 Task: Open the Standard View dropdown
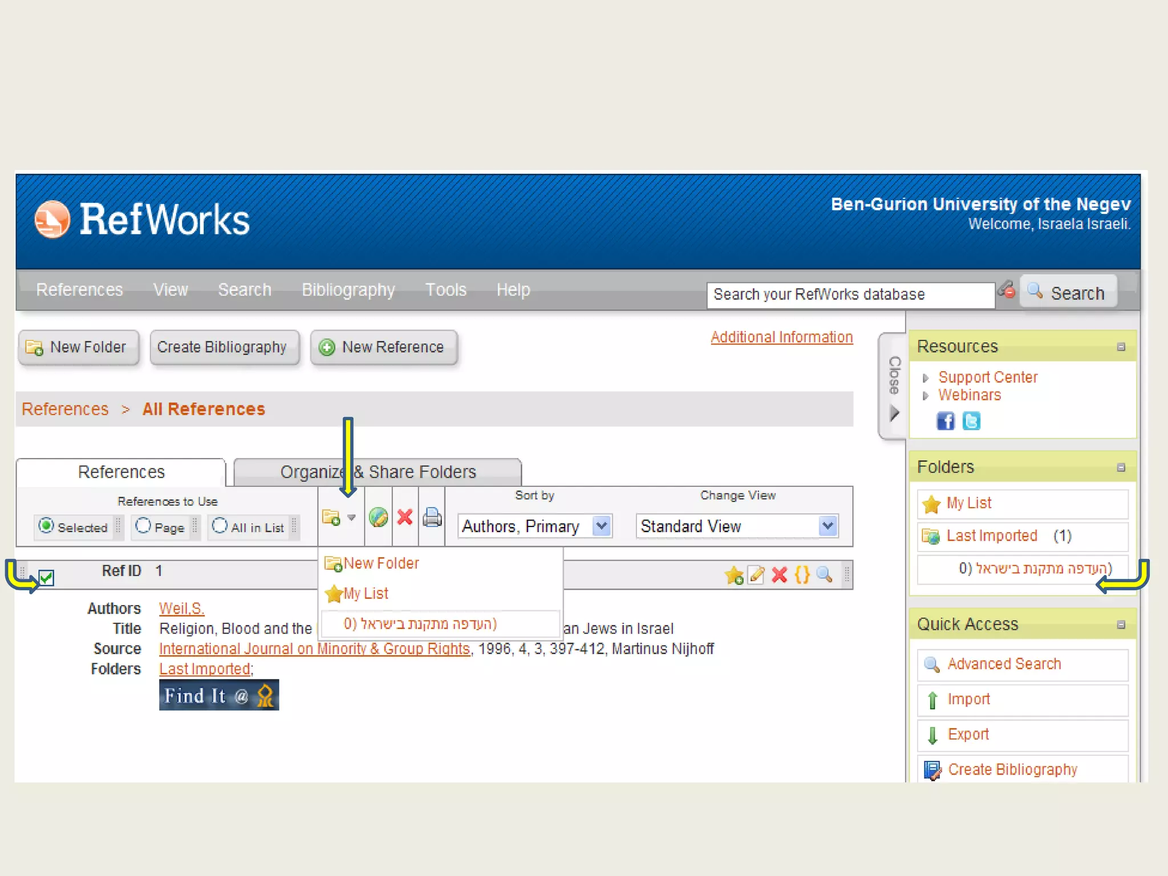coord(828,526)
